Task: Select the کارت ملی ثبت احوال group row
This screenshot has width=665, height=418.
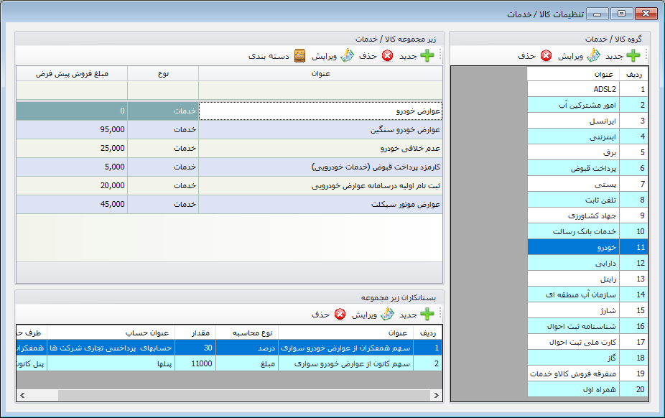Action: (x=587, y=342)
